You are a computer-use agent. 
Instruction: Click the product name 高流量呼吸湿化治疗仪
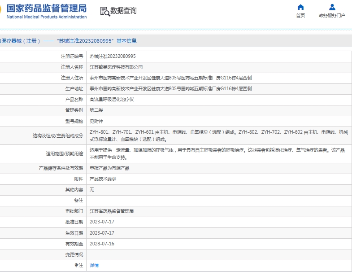(x=112, y=100)
